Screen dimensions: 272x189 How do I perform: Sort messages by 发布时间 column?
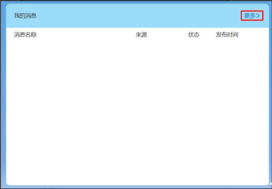(227, 35)
